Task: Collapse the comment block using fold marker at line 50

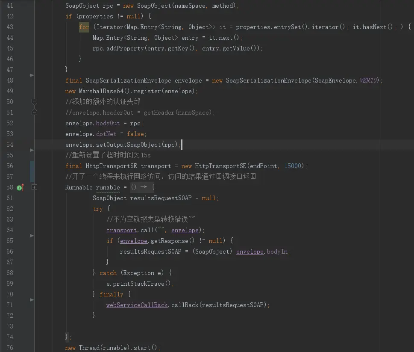Action: click(34, 101)
